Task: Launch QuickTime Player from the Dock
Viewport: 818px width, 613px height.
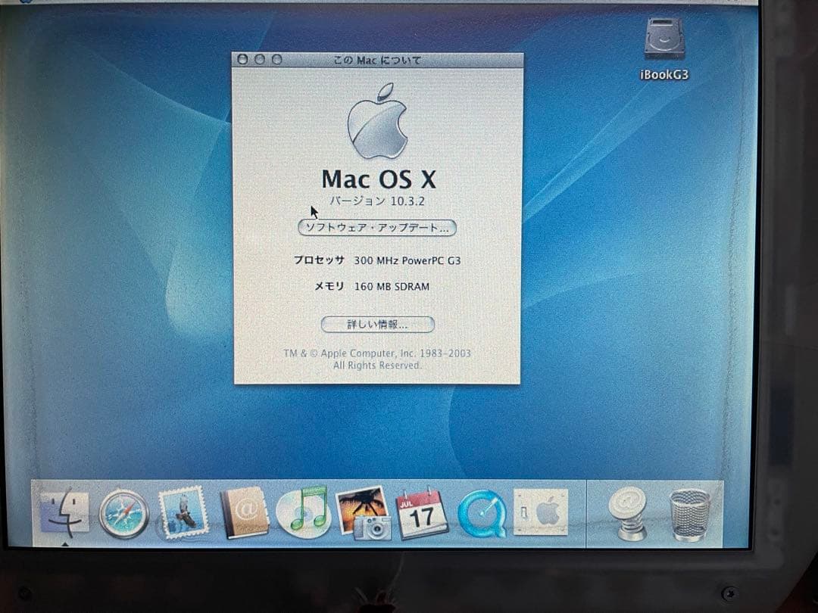Action: tap(482, 513)
